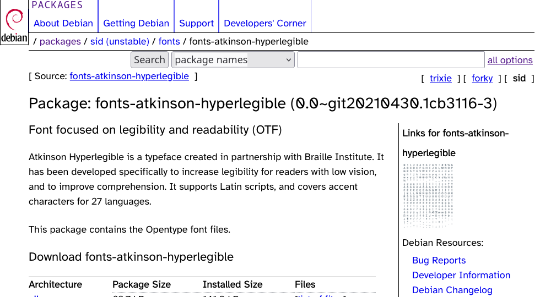This screenshot has height=297, width=540.
Task: Switch to forky distribution
Action: click(x=482, y=78)
